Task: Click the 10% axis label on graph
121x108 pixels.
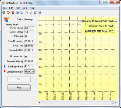Action: [x=41, y=93]
